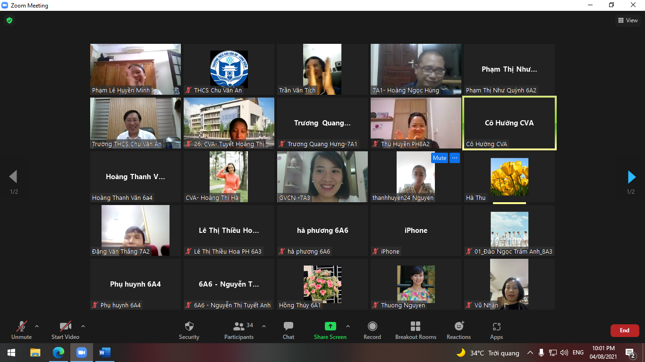This screenshot has height=362, width=645.
Task: Open the Security shield options
Action: [189, 330]
